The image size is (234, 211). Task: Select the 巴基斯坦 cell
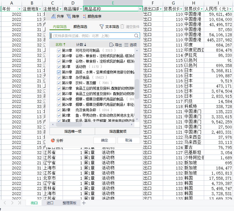pyautogui.click(x=194, y=153)
